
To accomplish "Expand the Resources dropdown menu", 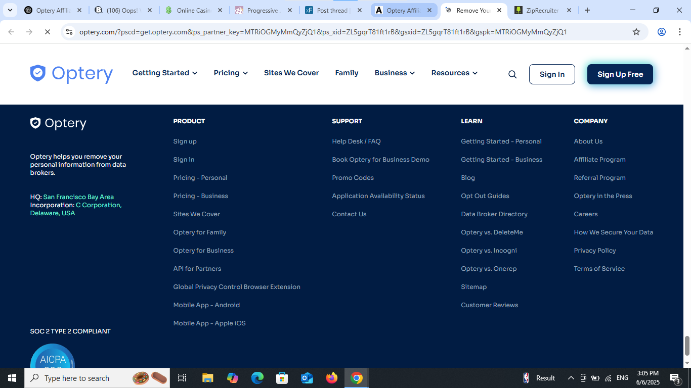I will pos(454,73).
